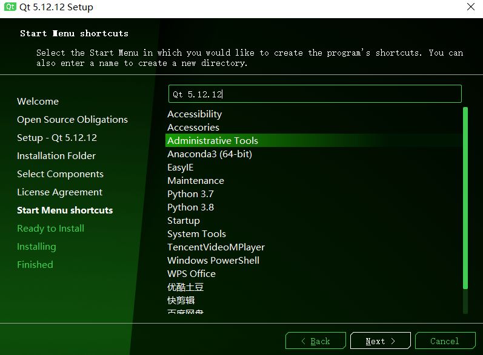Image resolution: width=483 pixels, height=355 pixels.
Task: Select Startup folder entry
Action: point(314,220)
